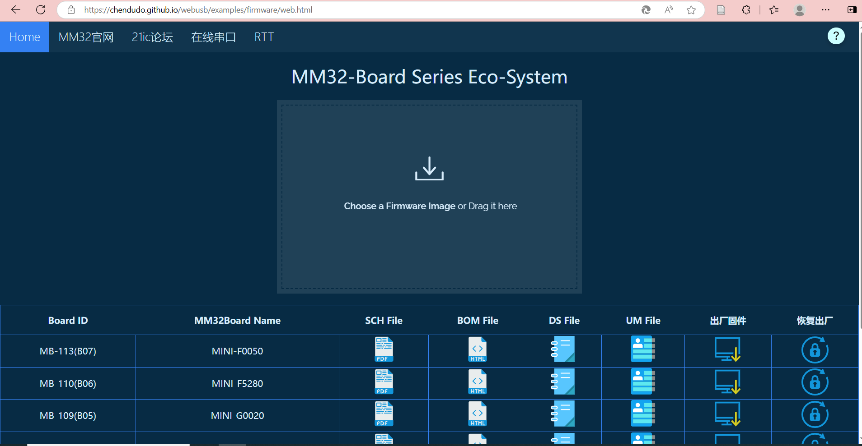Open the HTML BOM file for MINI-F5280
The width and height of the screenshot is (862, 446).
point(478,382)
